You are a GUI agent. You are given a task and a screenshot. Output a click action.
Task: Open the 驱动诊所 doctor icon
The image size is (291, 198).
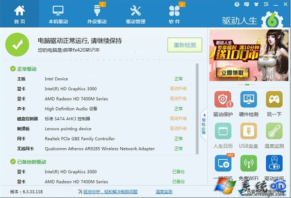click(x=274, y=163)
